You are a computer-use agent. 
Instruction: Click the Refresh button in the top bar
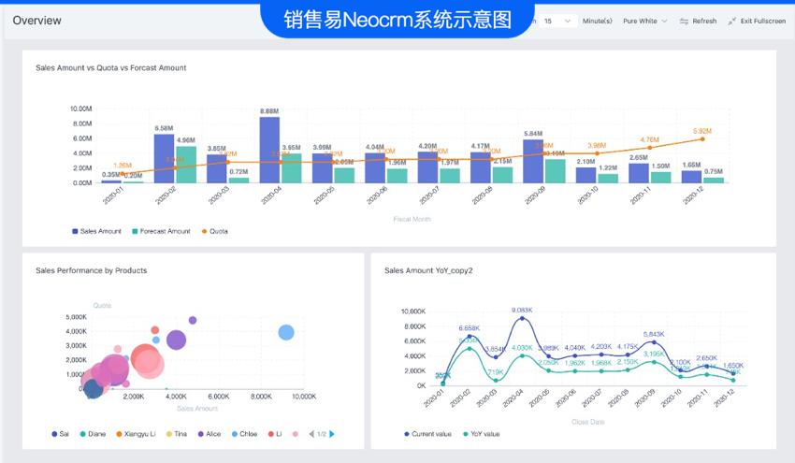[698, 21]
